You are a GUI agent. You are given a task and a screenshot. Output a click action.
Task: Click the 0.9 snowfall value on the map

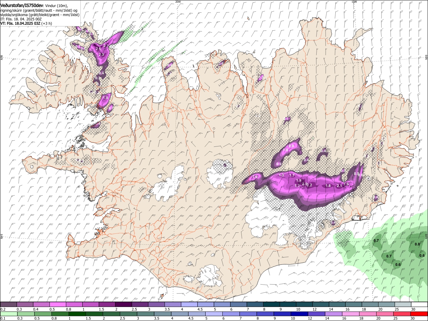[291, 146]
